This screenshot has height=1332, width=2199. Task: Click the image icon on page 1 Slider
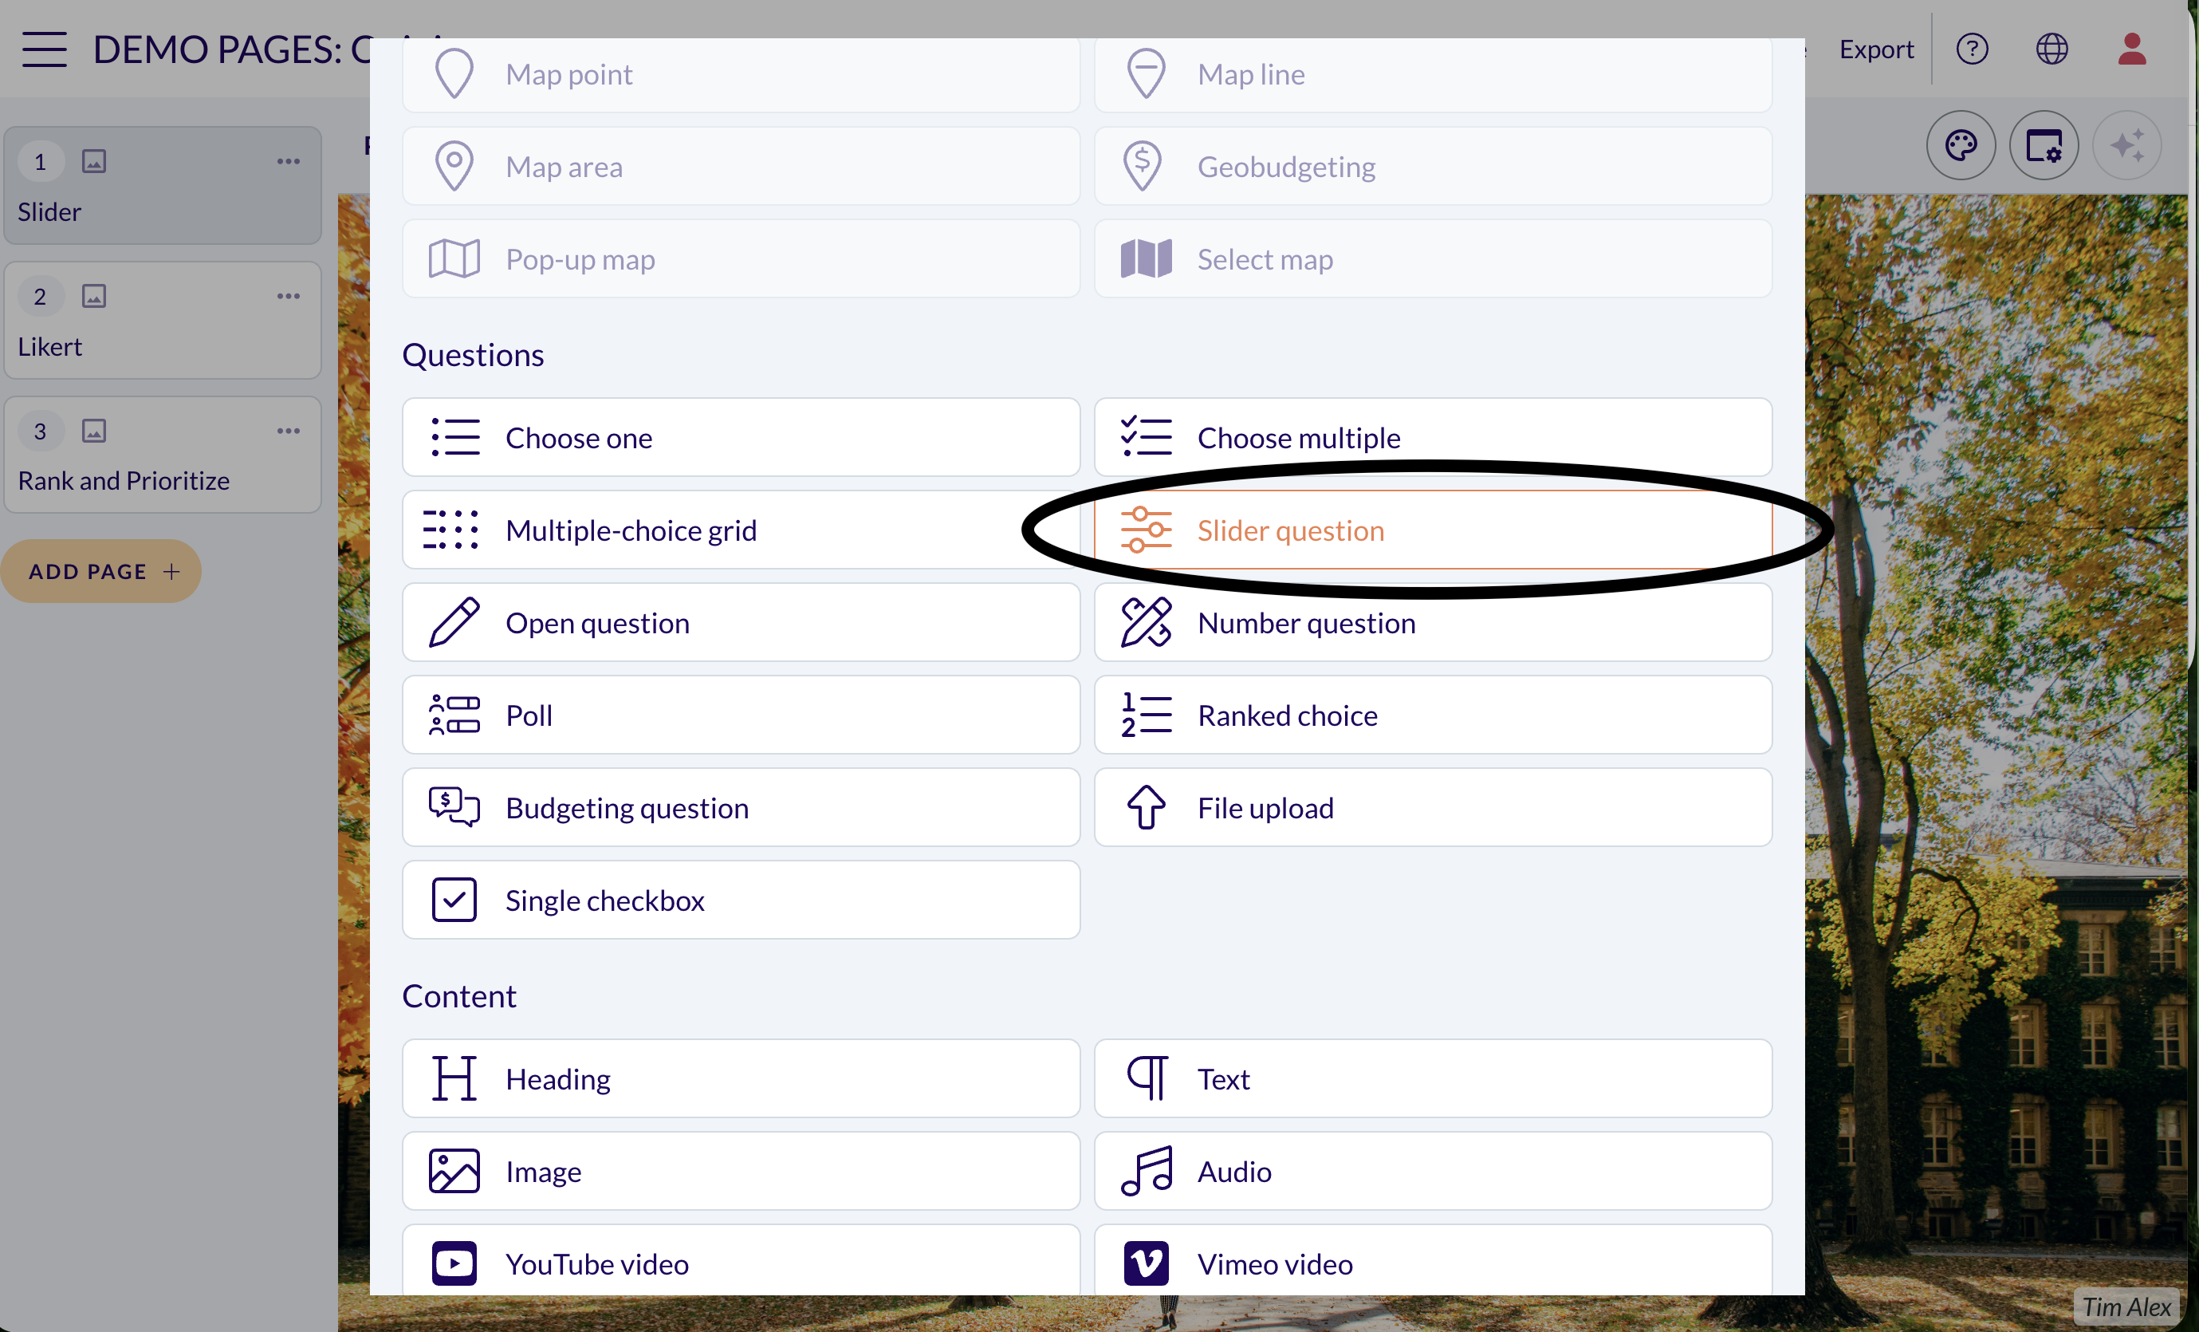tap(95, 162)
